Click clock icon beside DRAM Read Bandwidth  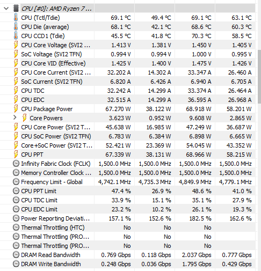click(16, 255)
